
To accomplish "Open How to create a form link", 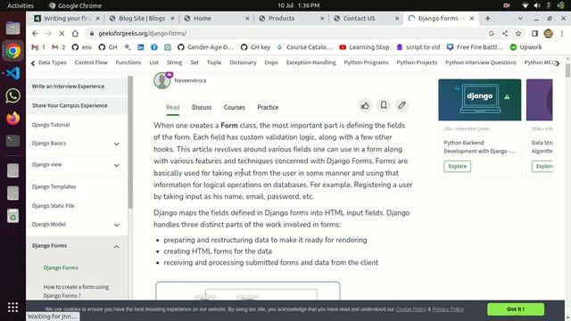I will coord(76,292).
